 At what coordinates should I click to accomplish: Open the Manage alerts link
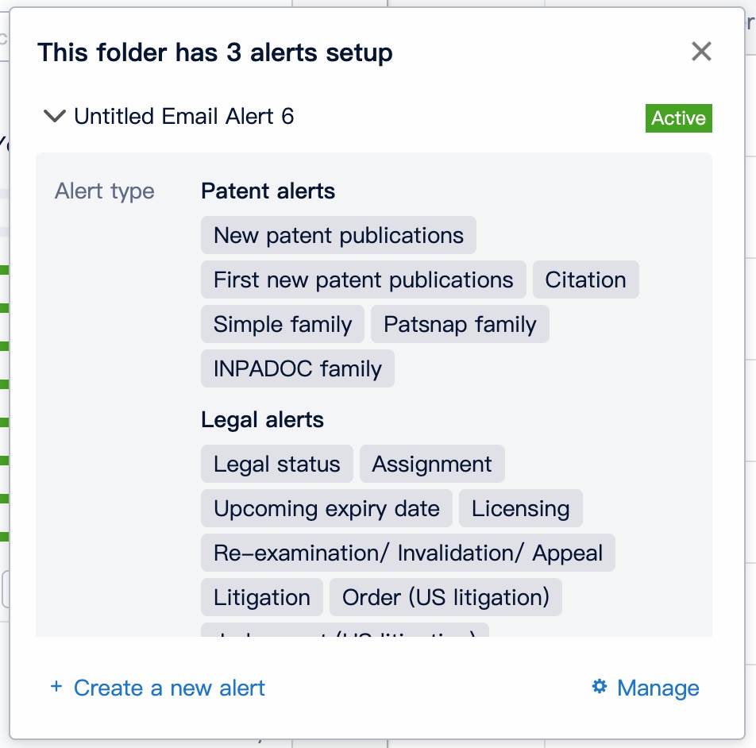pos(658,688)
